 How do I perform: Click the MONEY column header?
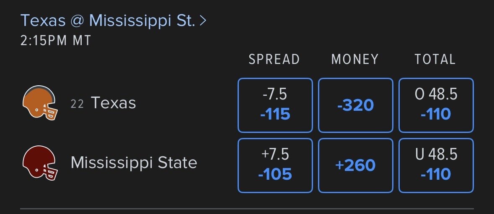(355, 59)
